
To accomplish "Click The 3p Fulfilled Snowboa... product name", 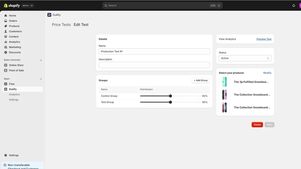I will click(x=251, y=82).
